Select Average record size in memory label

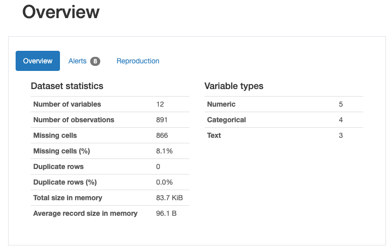coord(85,213)
